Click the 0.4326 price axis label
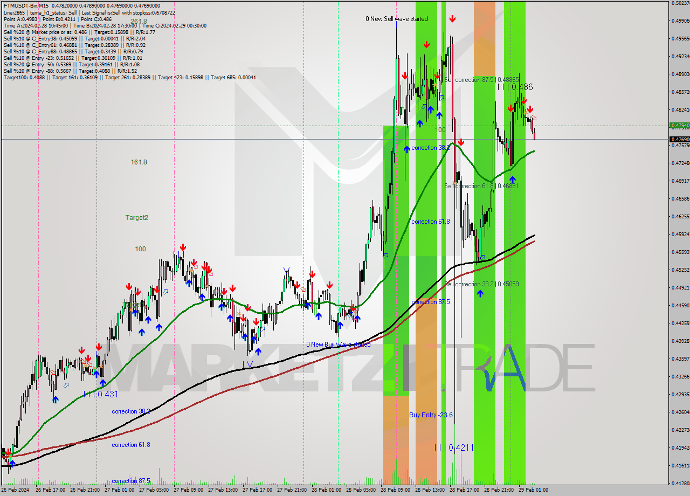The image size is (690, 496). click(680, 376)
